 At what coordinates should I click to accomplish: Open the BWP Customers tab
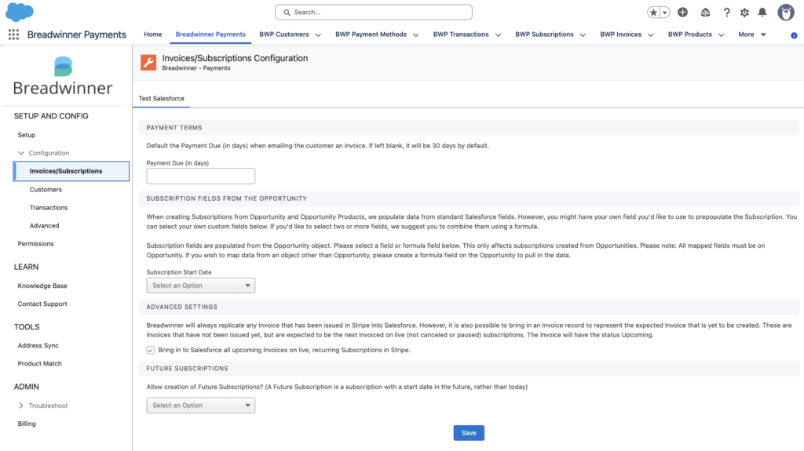coord(284,35)
